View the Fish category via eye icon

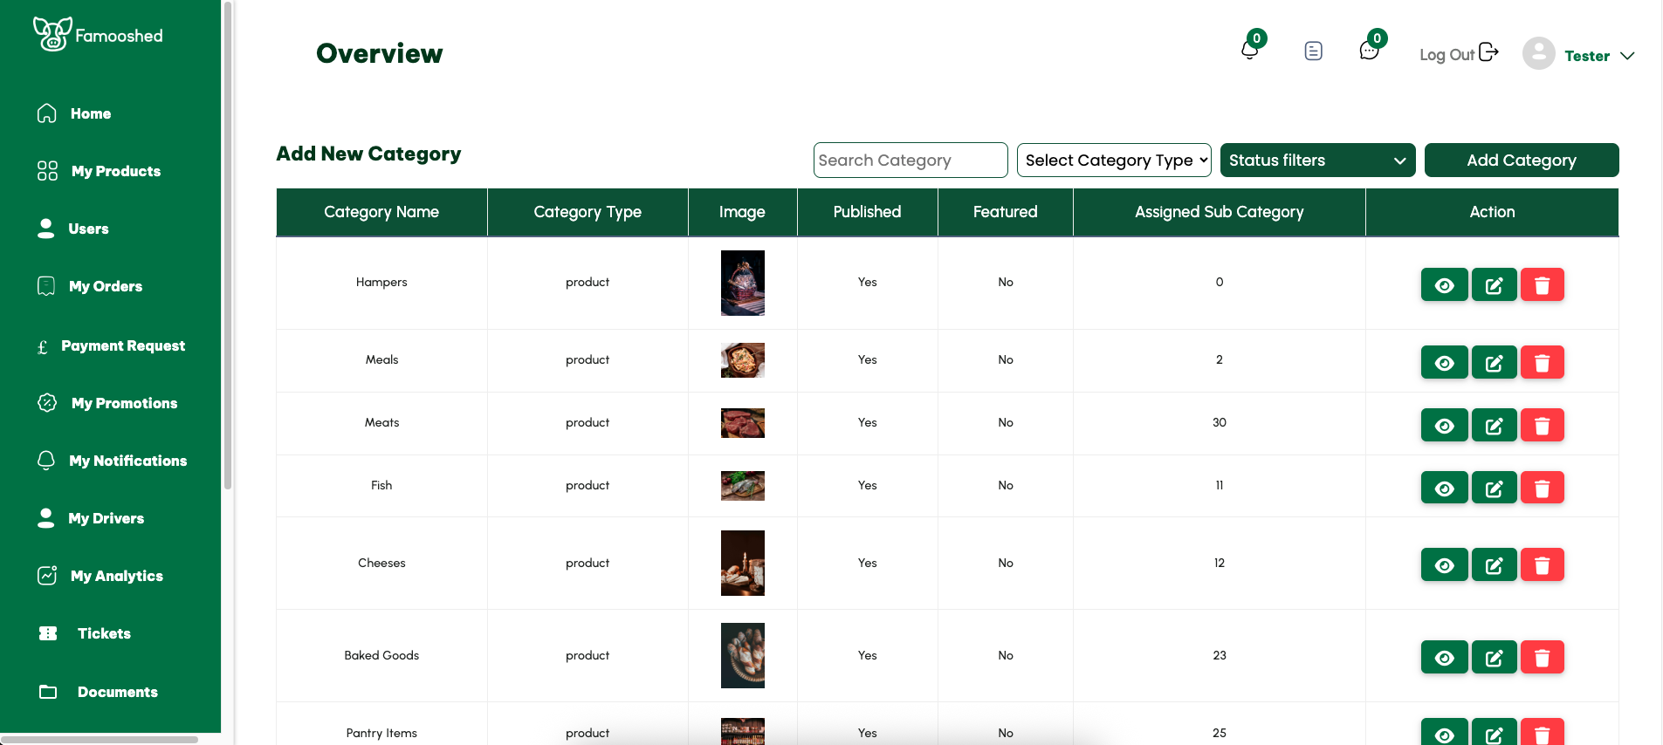[x=1444, y=489]
